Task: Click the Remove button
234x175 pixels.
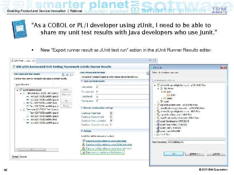Action: 66,95
